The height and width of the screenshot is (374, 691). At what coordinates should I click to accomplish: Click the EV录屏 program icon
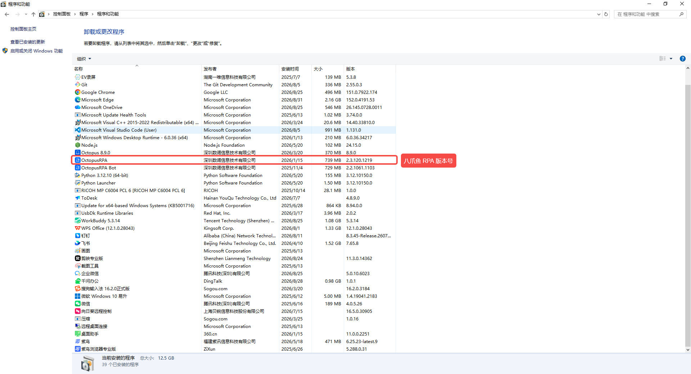click(x=77, y=77)
